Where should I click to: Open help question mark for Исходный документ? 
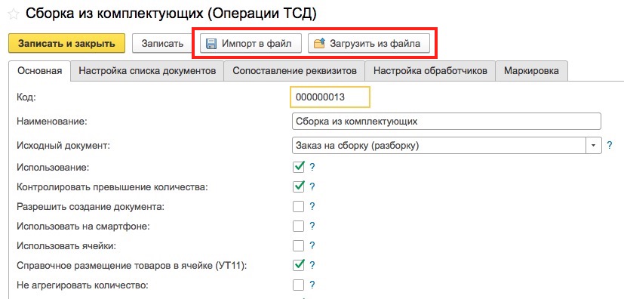(609, 145)
